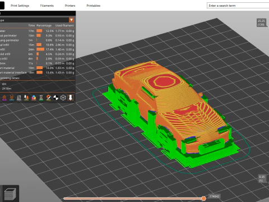Click the top layer slider marker 25.25
The image size is (269, 202).
point(261,22)
